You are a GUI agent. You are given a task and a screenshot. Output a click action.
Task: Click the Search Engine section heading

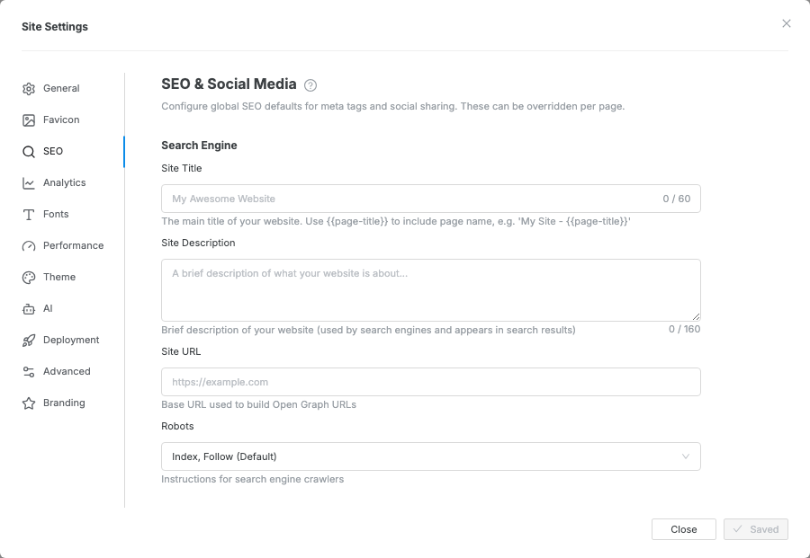(199, 146)
